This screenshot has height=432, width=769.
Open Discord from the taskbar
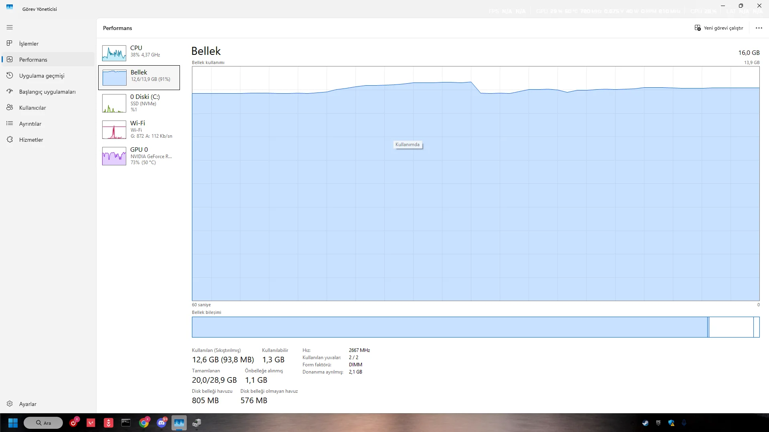[x=161, y=423]
